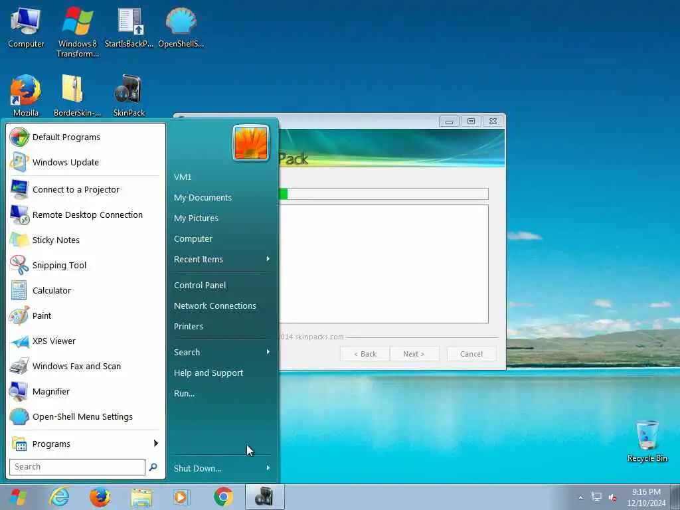Open Internet Explorer from taskbar
Image resolution: width=680 pixels, height=510 pixels.
[59, 497]
